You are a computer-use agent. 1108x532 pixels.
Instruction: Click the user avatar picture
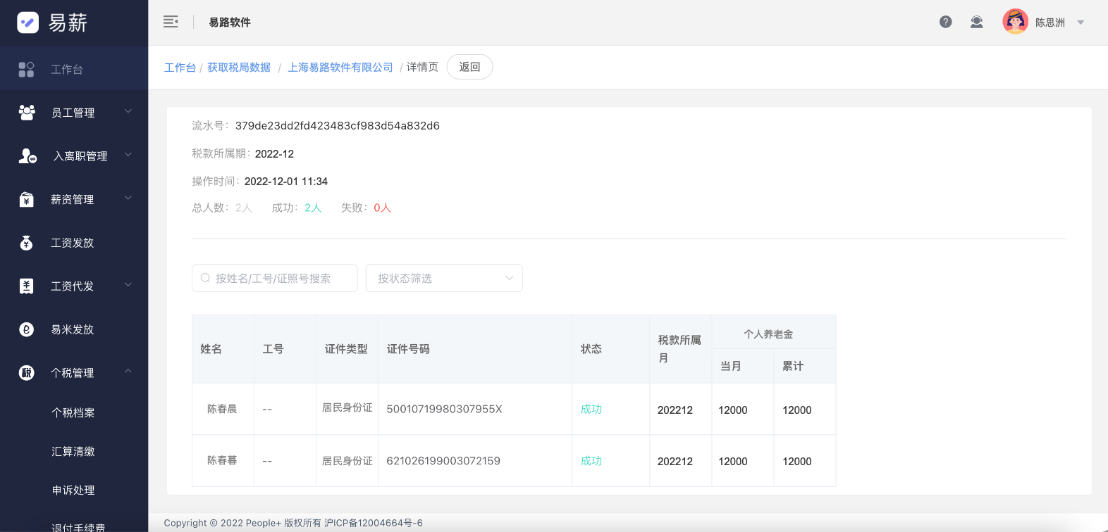point(1015,23)
